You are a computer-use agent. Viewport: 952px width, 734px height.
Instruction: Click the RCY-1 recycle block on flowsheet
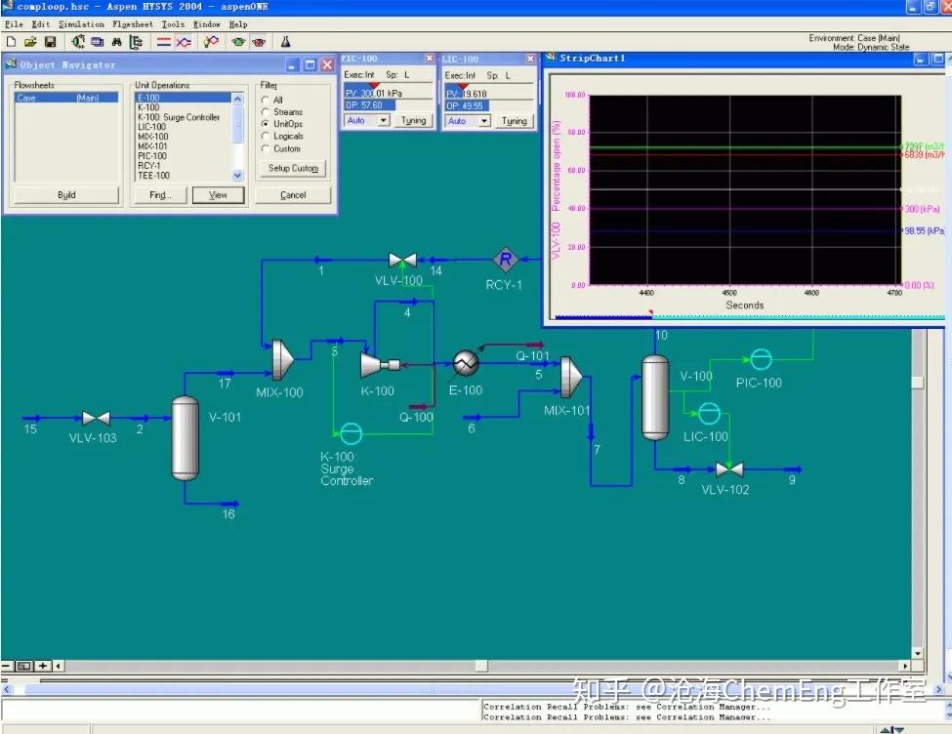click(x=506, y=259)
